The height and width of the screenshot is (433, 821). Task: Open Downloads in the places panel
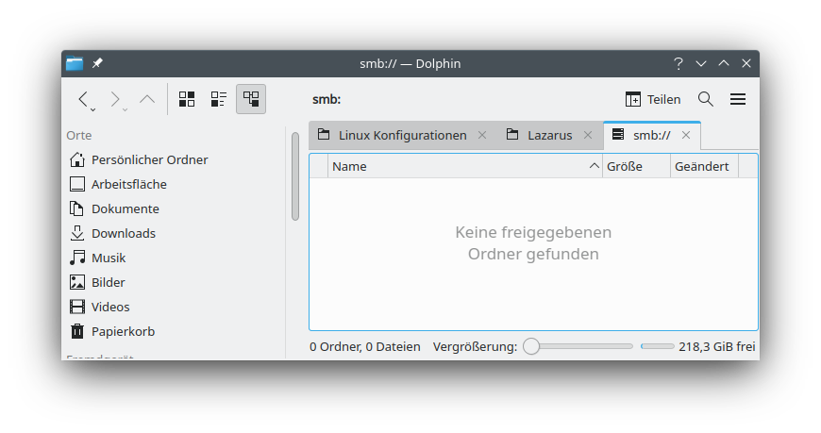(x=123, y=233)
